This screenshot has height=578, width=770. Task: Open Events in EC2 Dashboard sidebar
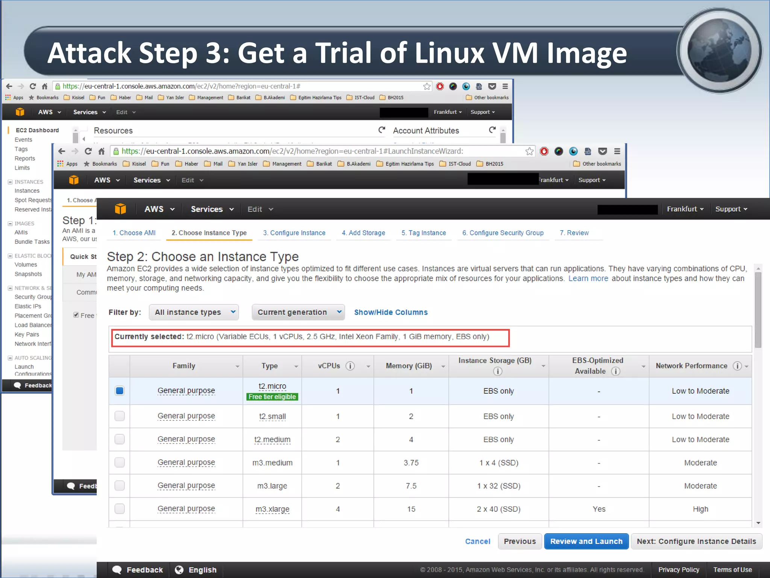[x=23, y=140]
